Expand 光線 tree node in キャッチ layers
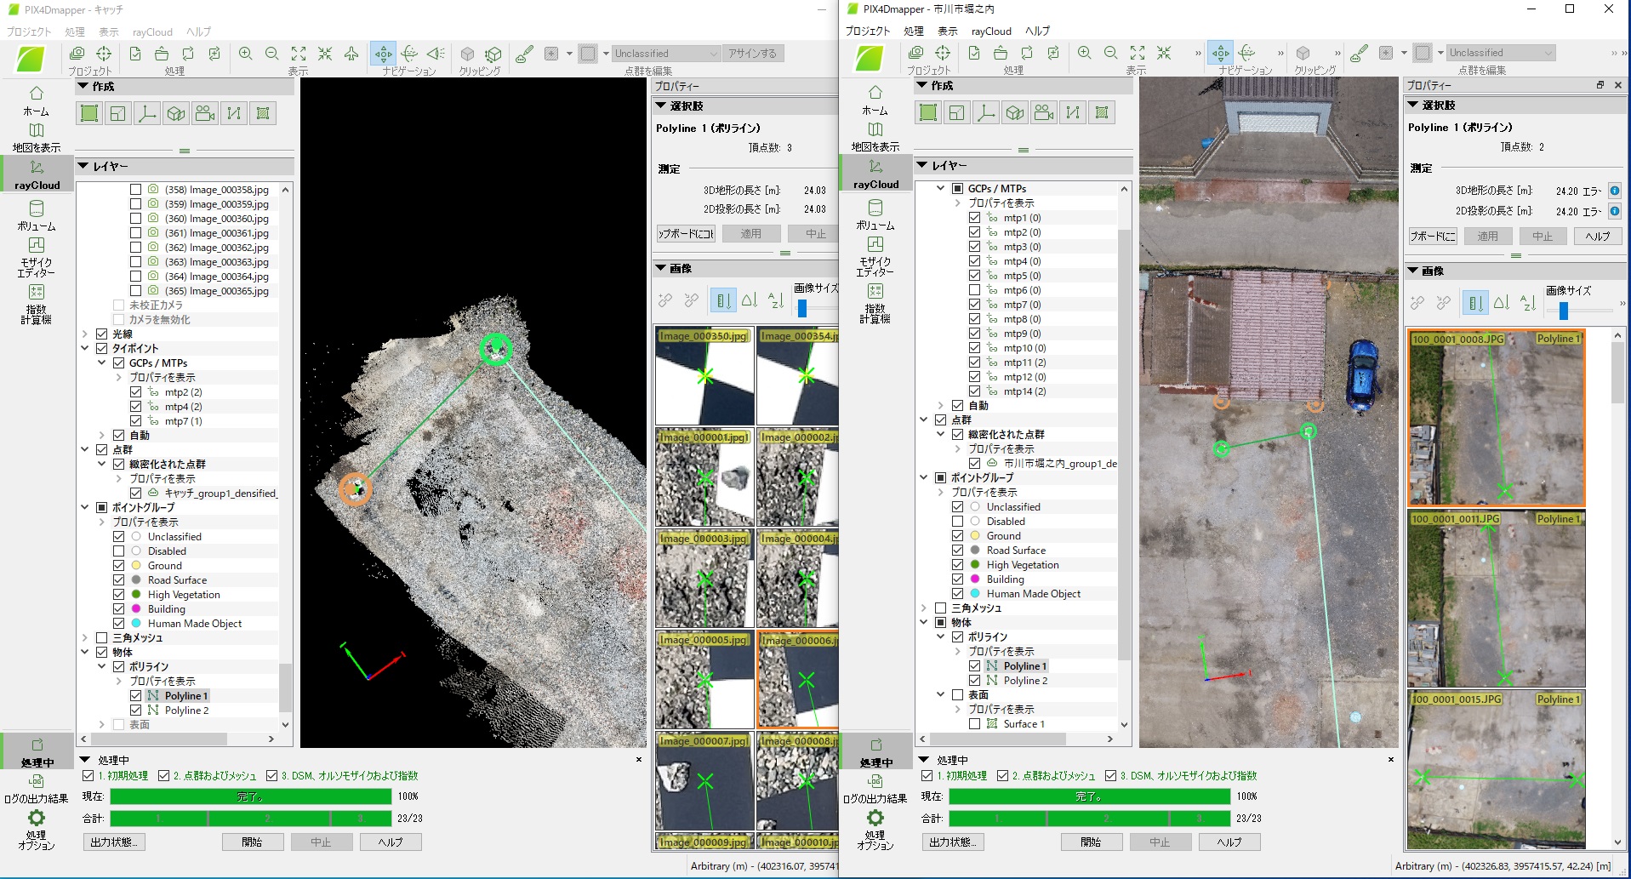Image resolution: width=1631 pixels, height=879 pixels. tap(85, 334)
